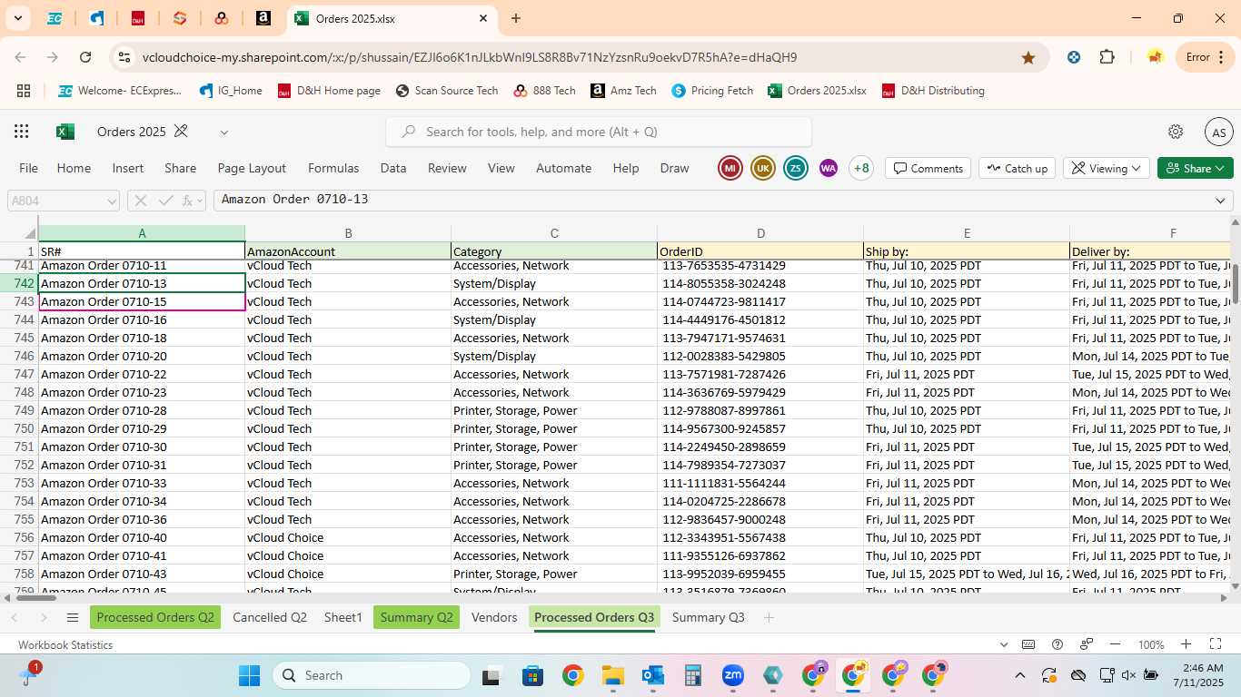The width and height of the screenshot is (1241, 697).
Task: Click the Excel logo icon beside Orders 2025
Action: tap(65, 132)
